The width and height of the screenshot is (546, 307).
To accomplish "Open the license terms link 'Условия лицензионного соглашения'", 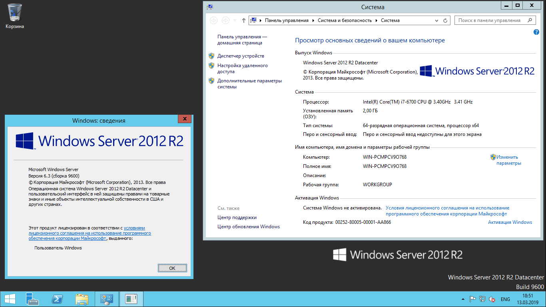I will point(447,211).
